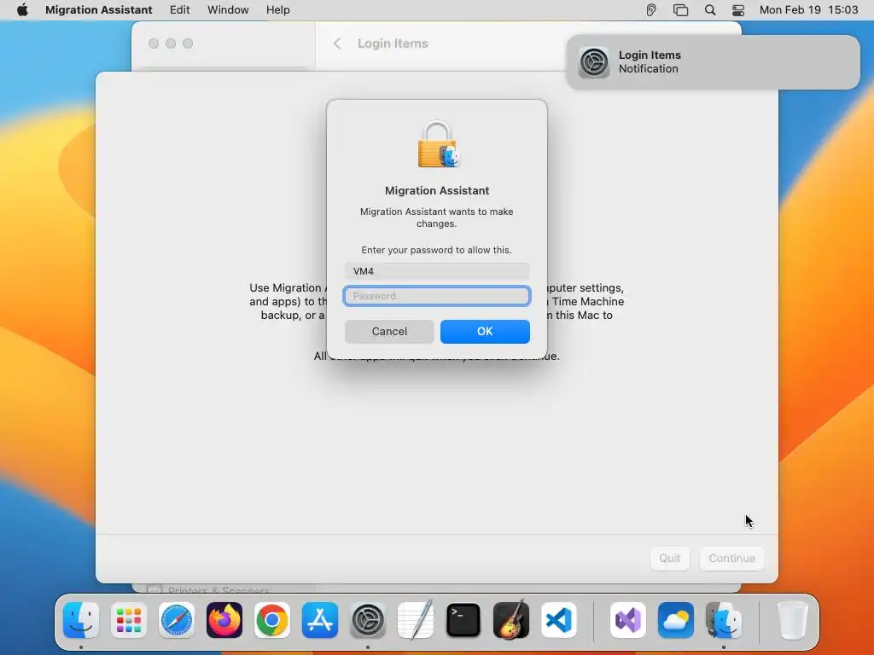
Task: Click the "Migration Assistant" dialog title
Action: [x=437, y=190]
